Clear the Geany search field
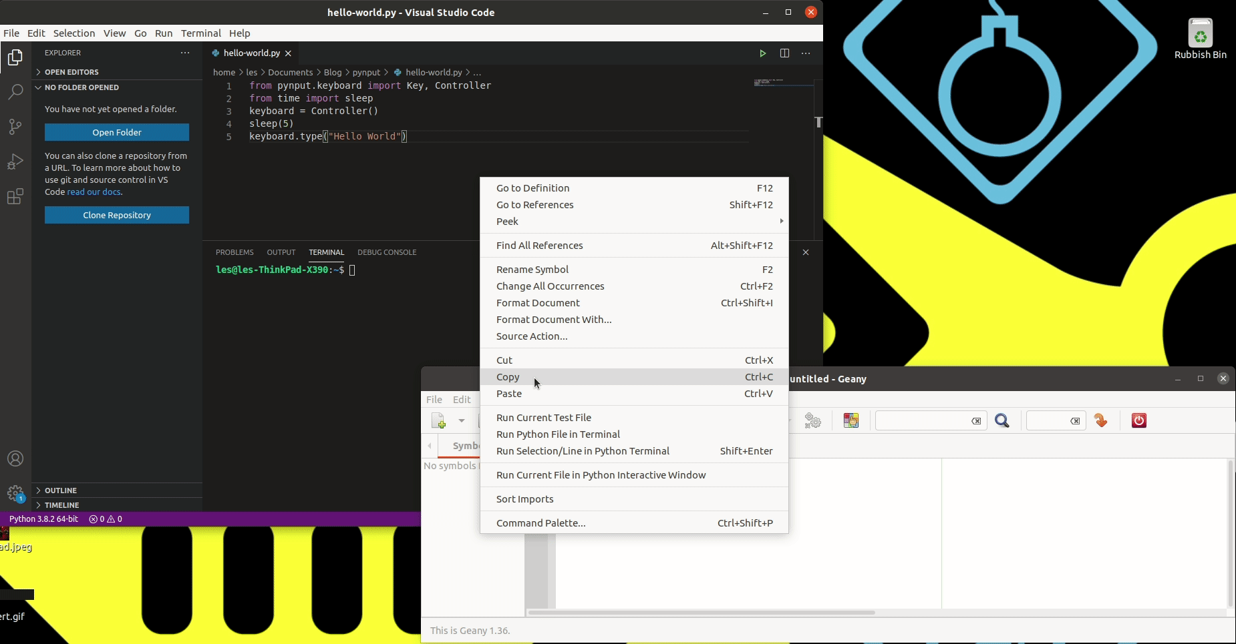The image size is (1236, 644). 976,421
